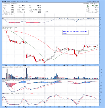Image resolution: width=105 pixels, height=108 pixels.
Task: Select the red MA(50) legend entry
Action: pyautogui.click(x=6, y=30)
